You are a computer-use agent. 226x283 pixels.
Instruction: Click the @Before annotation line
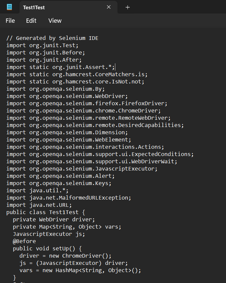click(x=24, y=241)
